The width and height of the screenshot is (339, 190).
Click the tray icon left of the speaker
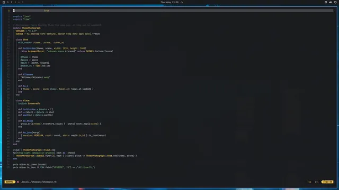click(x=326, y=2)
